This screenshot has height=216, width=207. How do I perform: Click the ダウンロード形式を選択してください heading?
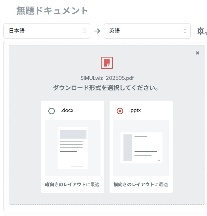coord(106,88)
